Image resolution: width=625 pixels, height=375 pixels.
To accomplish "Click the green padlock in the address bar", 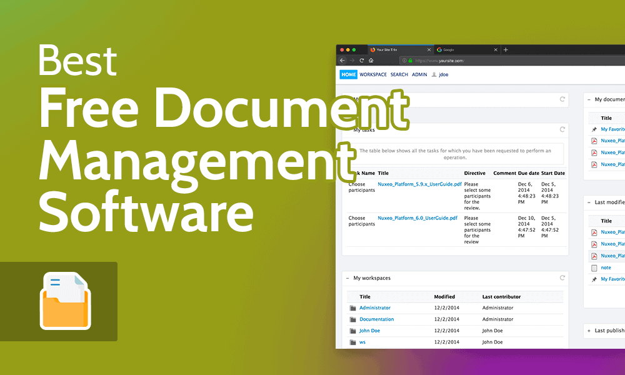I will tap(410, 61).
